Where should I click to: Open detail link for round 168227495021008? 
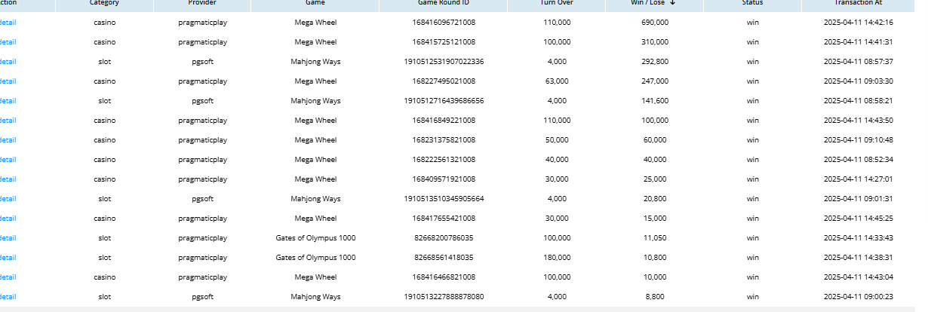pyautogui.click(x=8, y=81)
